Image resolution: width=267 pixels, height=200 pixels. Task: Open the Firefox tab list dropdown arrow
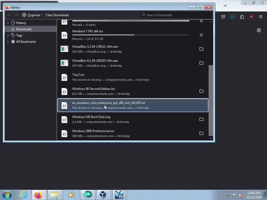coord(225,6)
